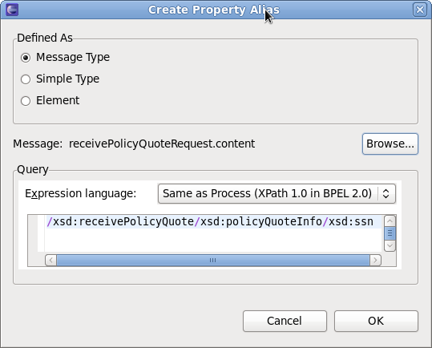
Task: Click the vertical scrollbar thumb
Action: coord(390,233)
